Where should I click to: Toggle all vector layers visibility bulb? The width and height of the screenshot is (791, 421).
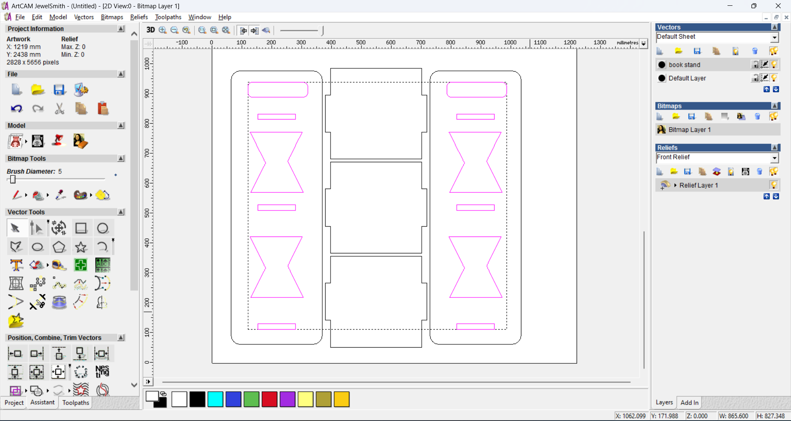(x=774, y=51)
